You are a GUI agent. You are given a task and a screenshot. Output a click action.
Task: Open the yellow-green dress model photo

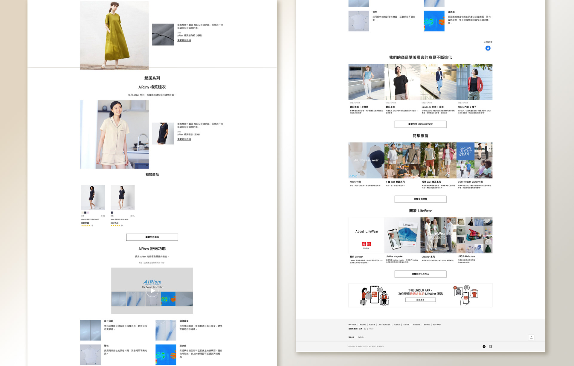(x=115, y=35)
